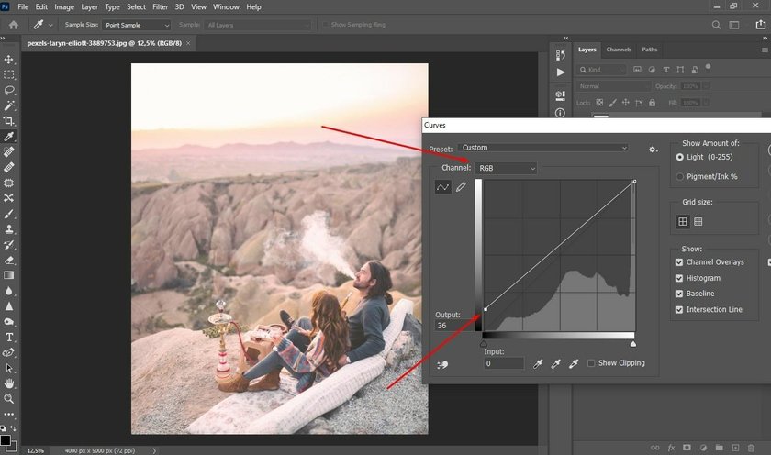Select the Rectangular Marquee tool
The height and width of the screenshot is (455, 771).
pos(9,74)
